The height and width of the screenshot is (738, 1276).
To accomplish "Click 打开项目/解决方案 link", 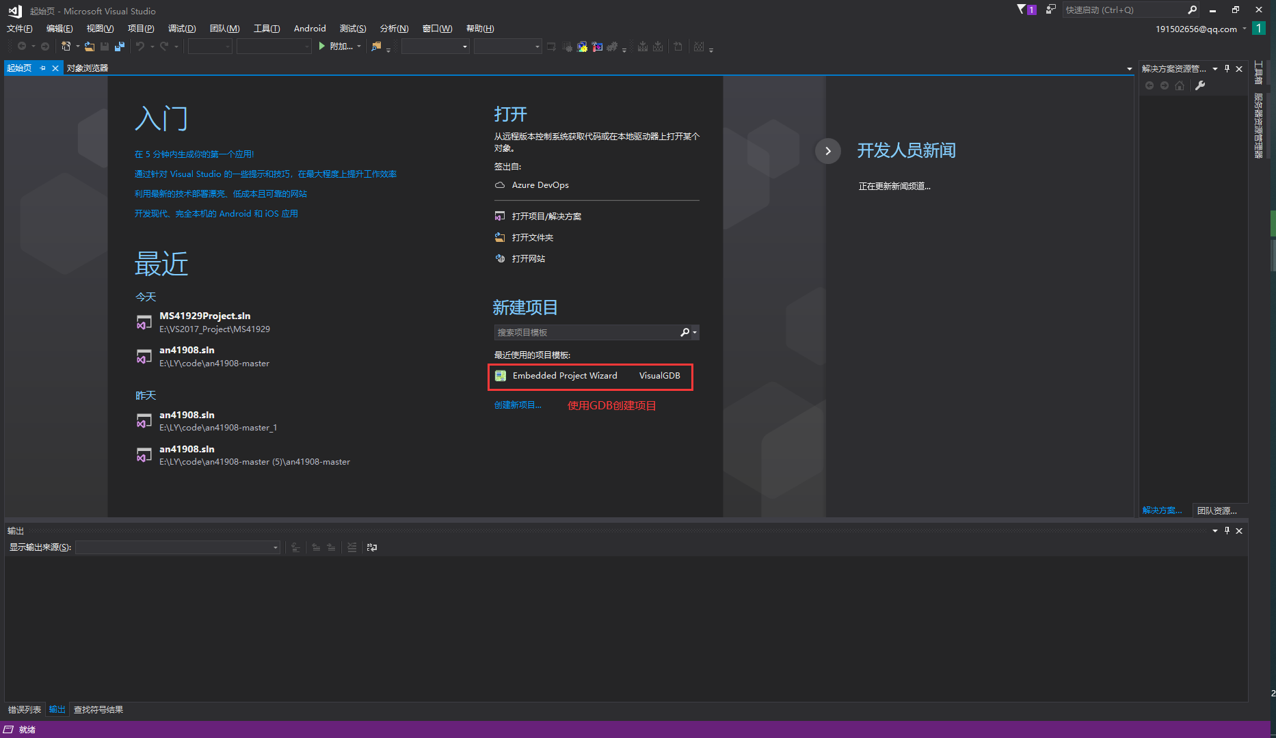I will (546, 216).
